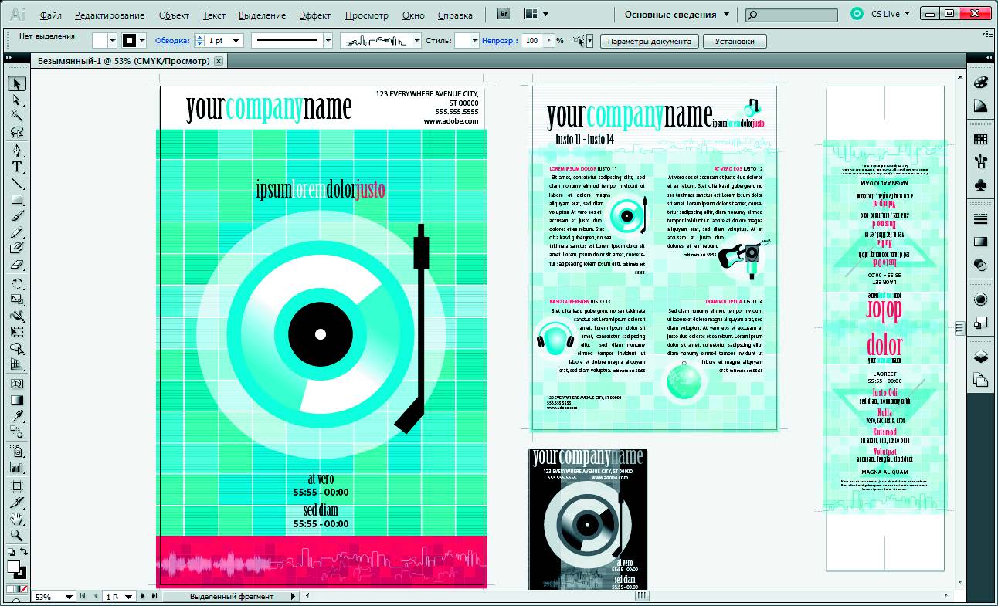Open the Справка menu
This screenshot has width=998, height=606.
pos(455,15)
